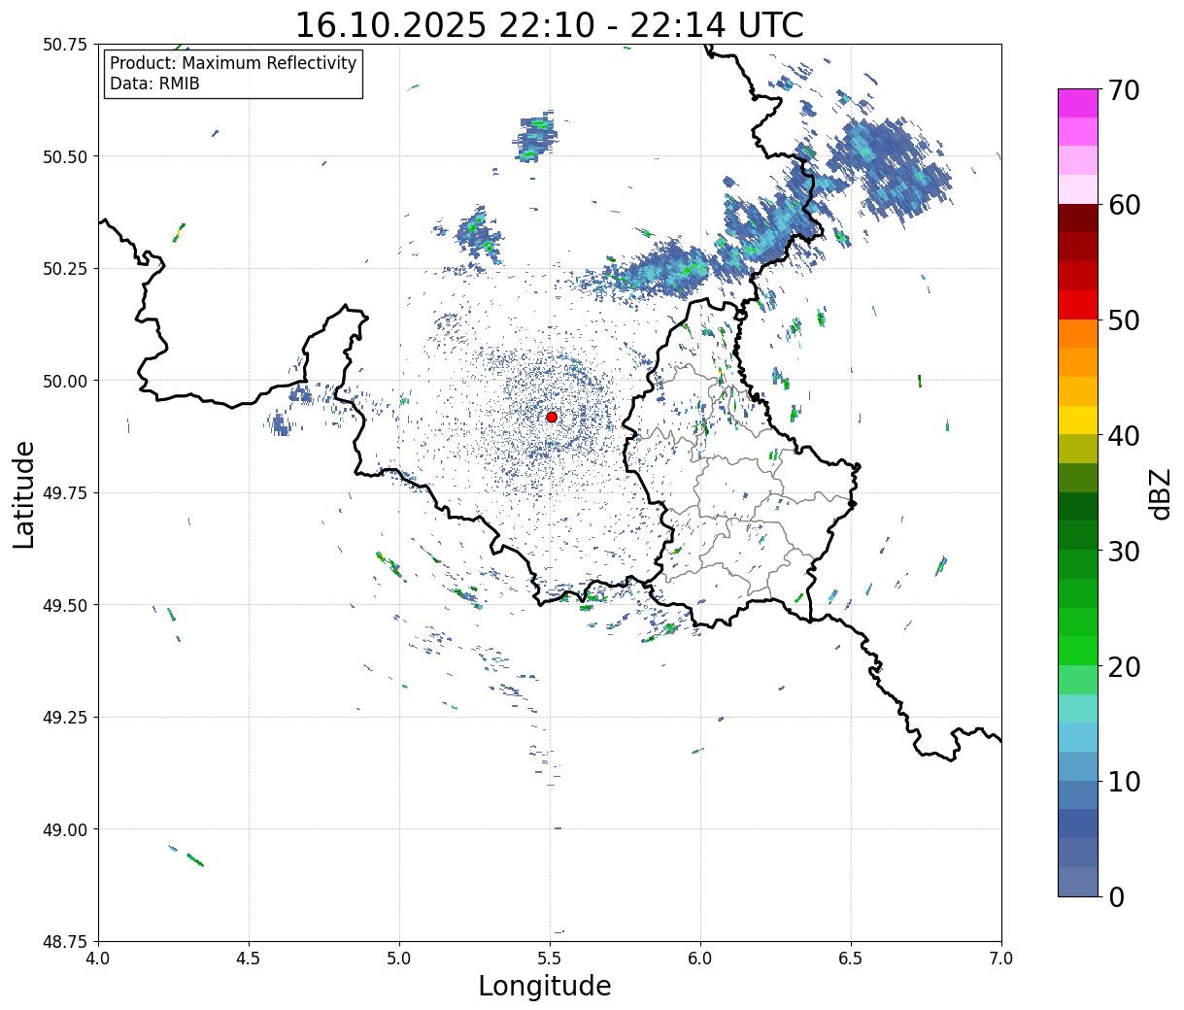Click the 49.75 latitude tick label
Image resolution: width=1184 pixels, height=1010 pixels.
pos(65,493)
